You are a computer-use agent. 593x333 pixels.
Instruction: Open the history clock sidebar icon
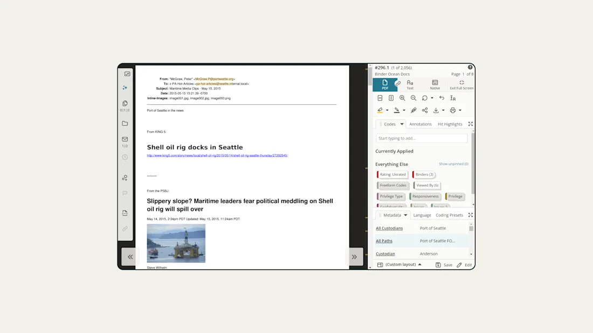click(125, 157)
